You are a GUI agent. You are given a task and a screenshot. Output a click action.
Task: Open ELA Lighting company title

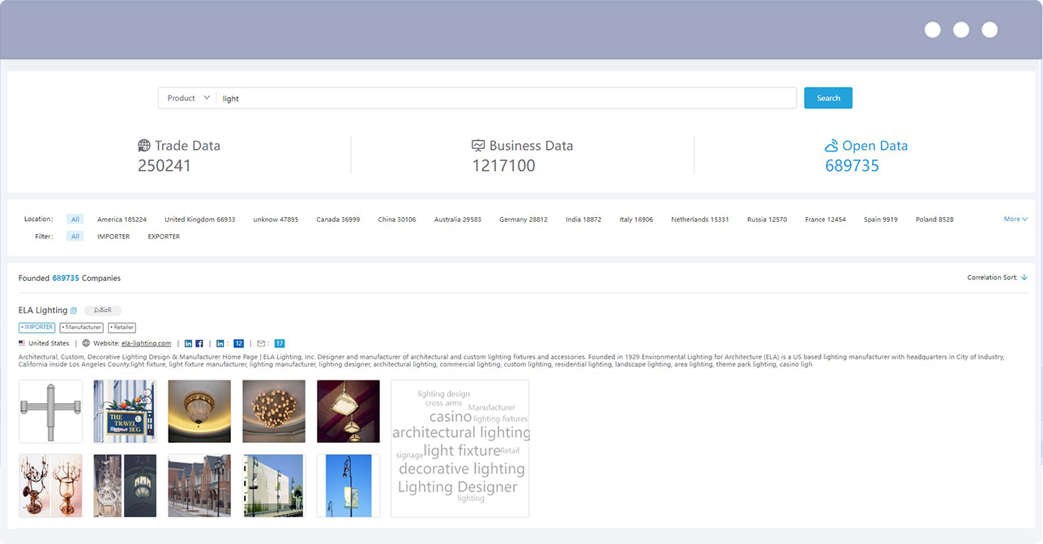point(43,310)
